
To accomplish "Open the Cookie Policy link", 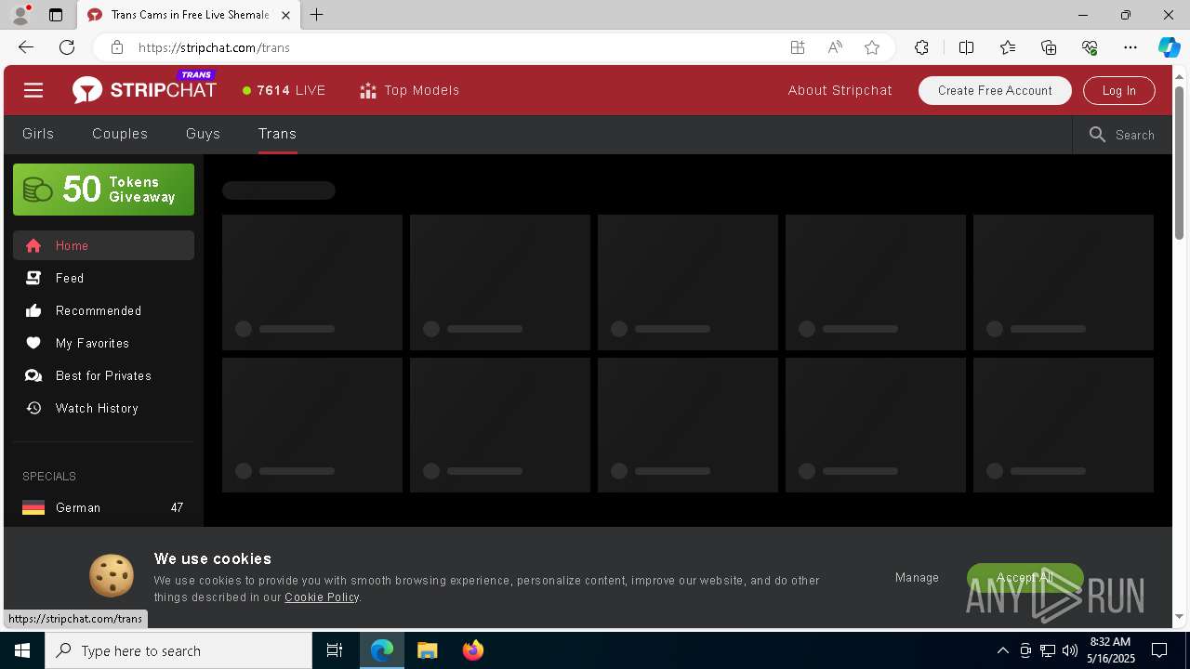I will [322, 597].
